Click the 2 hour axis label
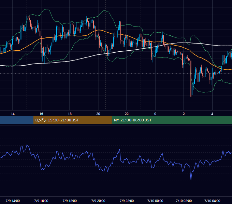Screen dimensions: 232x204 coord(184,114)
